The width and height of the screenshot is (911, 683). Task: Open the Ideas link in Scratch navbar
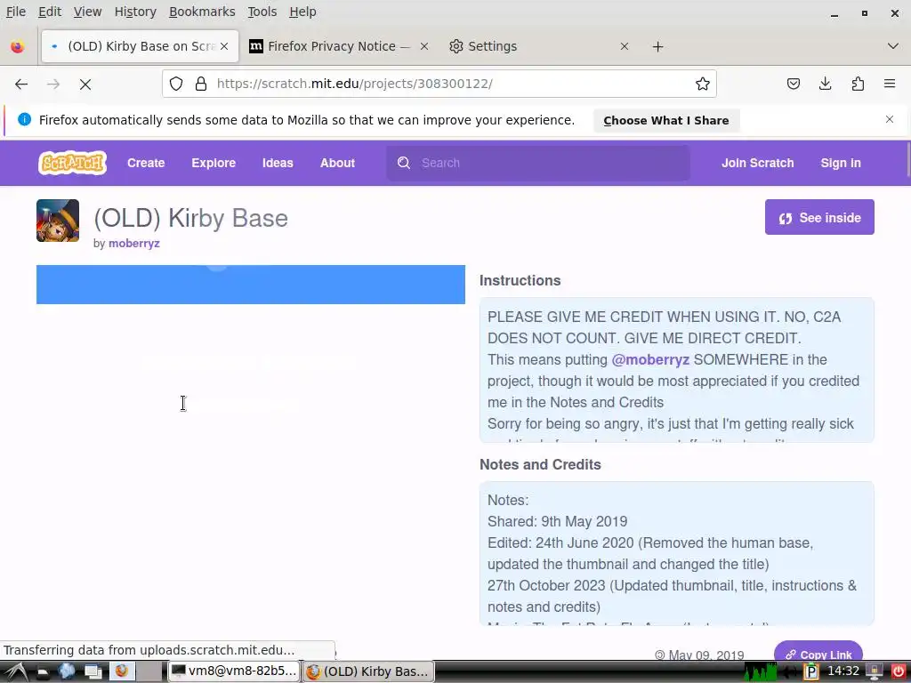(x=278, y=163)
